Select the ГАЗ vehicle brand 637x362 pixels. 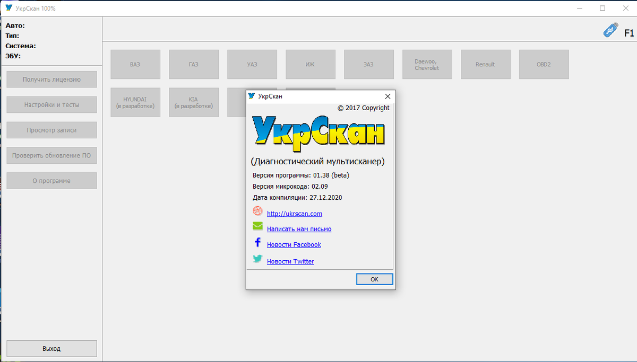[x=194, y=64]
